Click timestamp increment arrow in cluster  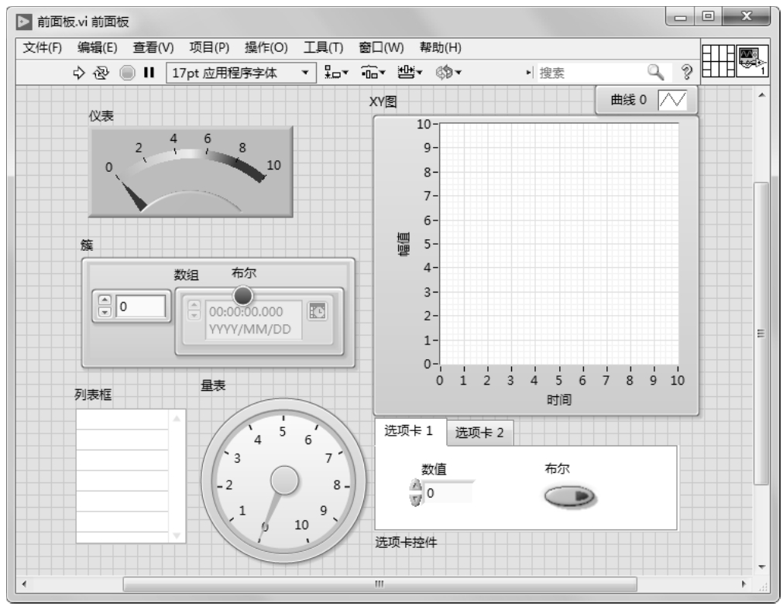click(x=194, y=304)
